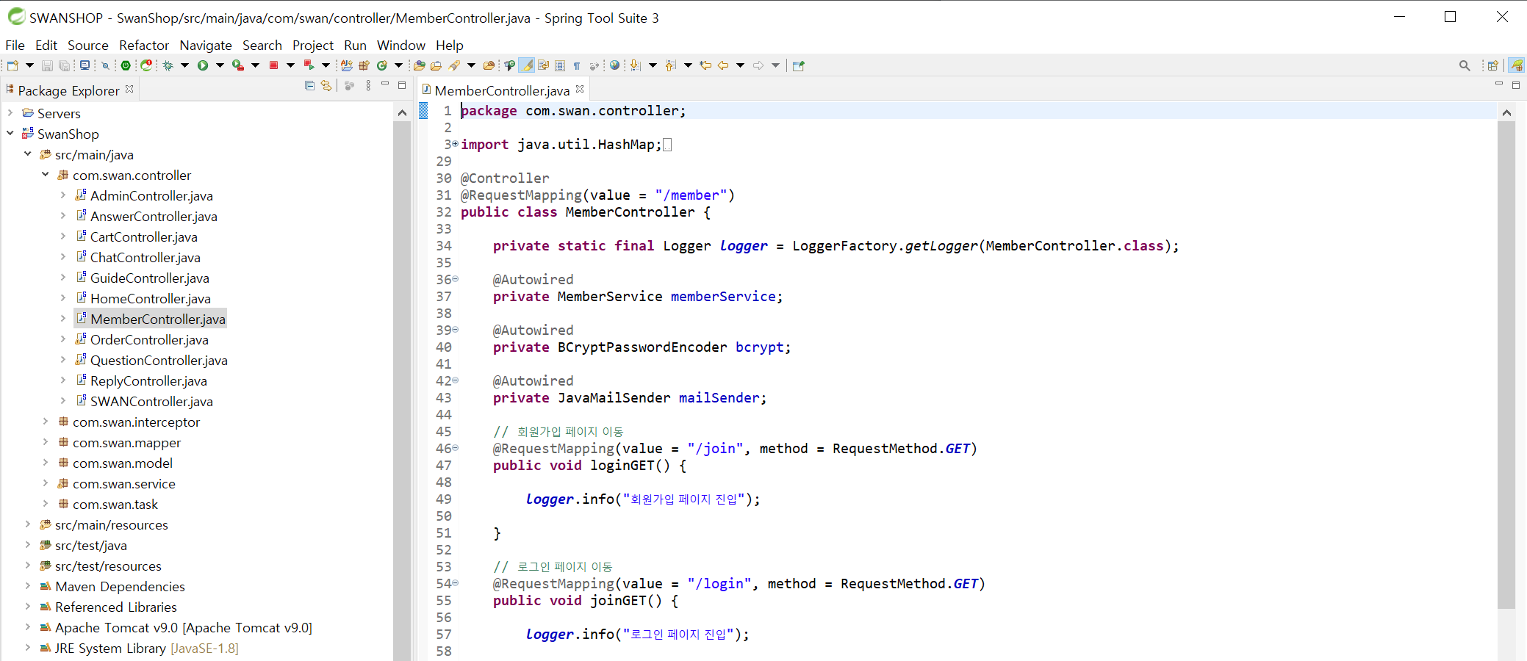1527x661 pixels.
Task: Click the Open Task folder icon
Action: pyautogui.click(x=436, y=65)
